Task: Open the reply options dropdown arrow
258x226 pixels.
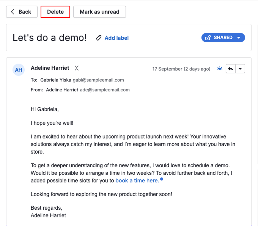Action: (241, 69)
